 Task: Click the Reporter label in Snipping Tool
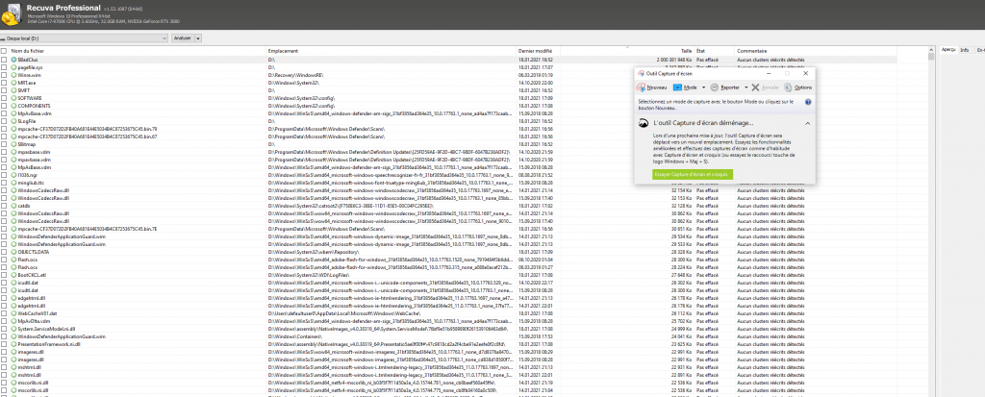click(730, 87)
